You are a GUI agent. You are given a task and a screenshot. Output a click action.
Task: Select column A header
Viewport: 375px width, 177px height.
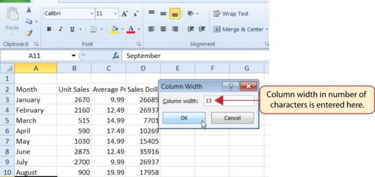(x=35, y=68)
